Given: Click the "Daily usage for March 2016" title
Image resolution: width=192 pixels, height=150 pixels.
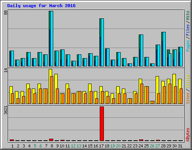Looking at the screenshot, I should click(41, 6).
